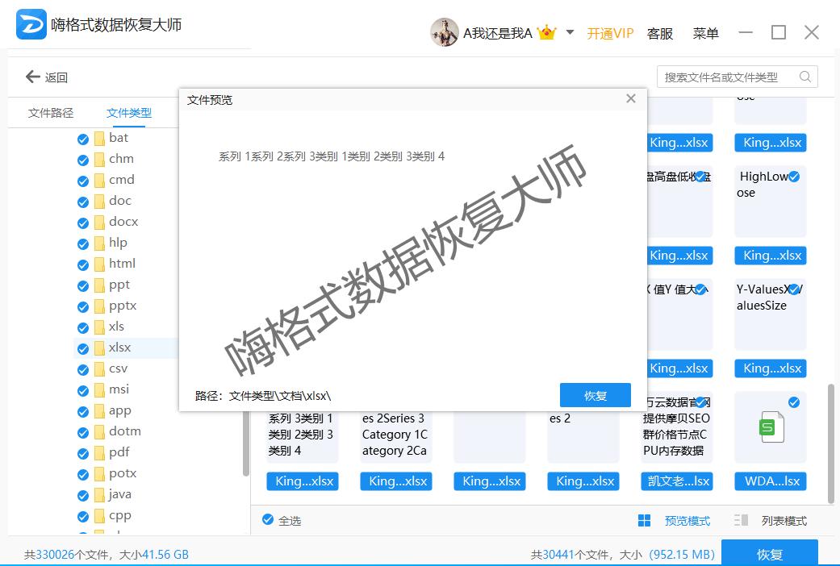Click 恢复 in the preview dialog

[x=595, y=395]
